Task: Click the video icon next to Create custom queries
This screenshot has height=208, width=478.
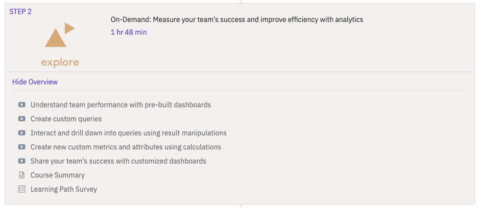Action: point(21,119)
